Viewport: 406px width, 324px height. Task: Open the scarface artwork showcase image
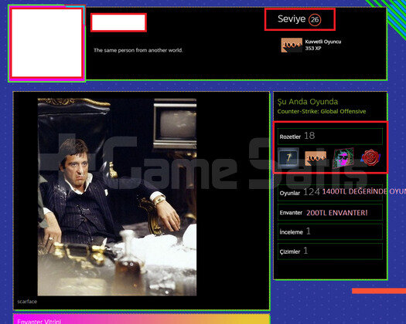click(x=117, y=197)
